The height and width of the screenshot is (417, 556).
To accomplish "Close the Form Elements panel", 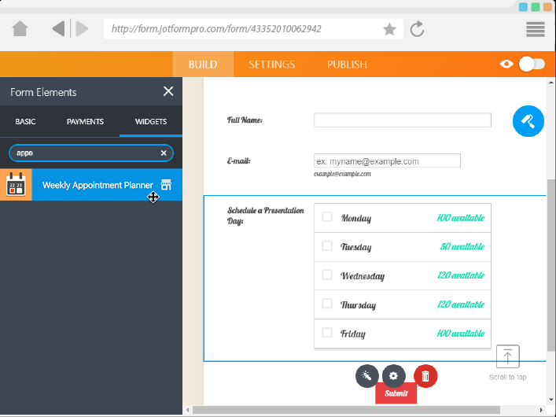I will tap(168, 91).
